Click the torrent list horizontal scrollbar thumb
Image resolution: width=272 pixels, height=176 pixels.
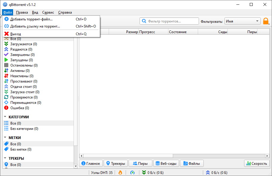point(128,156)
